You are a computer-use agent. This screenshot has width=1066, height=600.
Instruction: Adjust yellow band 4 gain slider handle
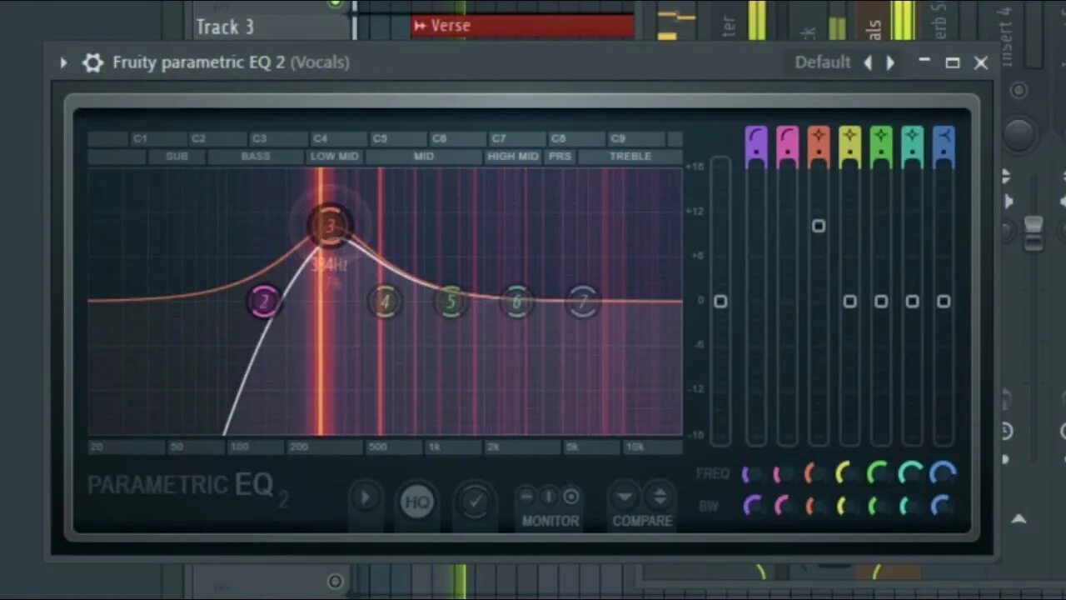(x=849, y=301)
